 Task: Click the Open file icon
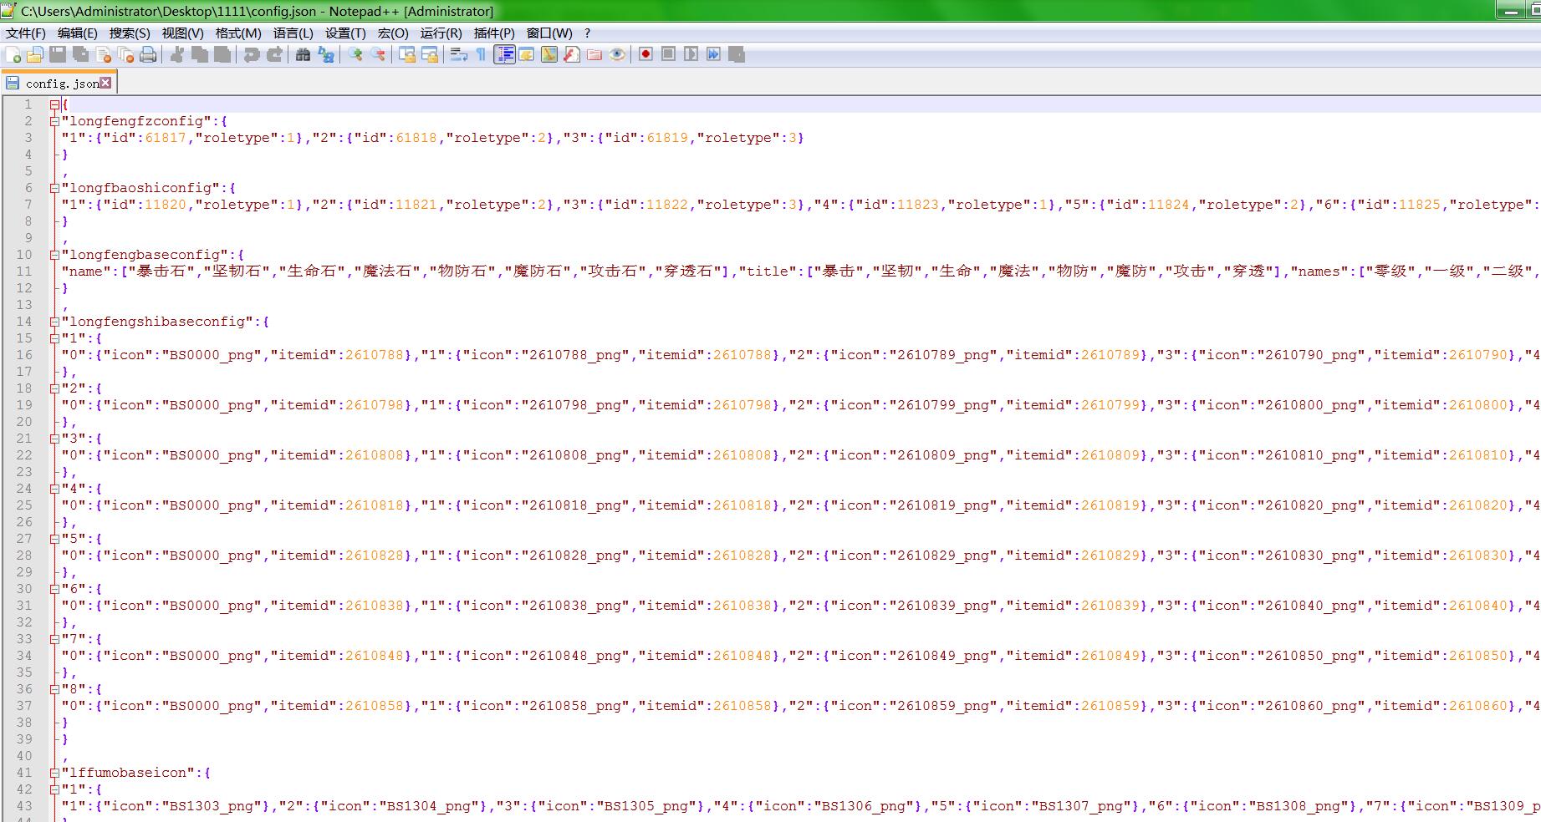click(x=35, y=54)
